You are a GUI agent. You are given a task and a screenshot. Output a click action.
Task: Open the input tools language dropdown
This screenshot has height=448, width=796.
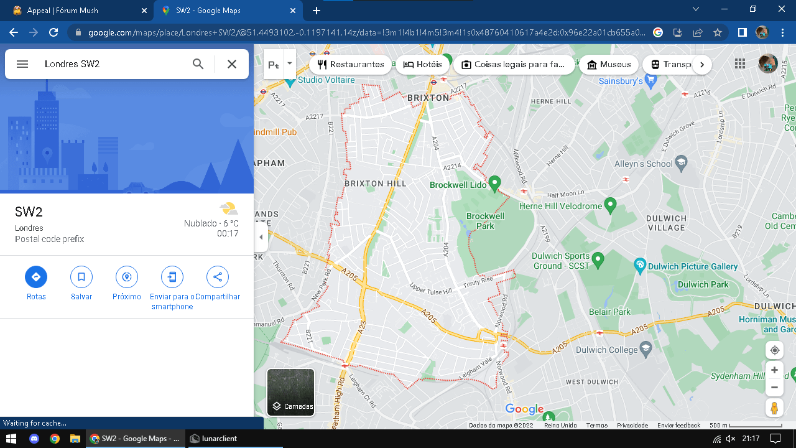[x=289, y=64]
